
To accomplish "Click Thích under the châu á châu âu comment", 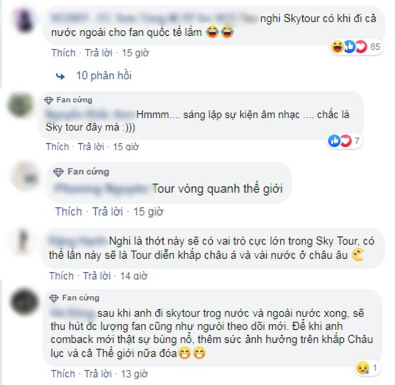I will (x=61, y=276).
